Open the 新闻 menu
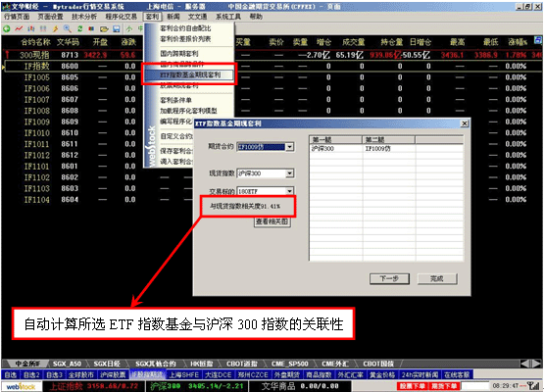 [173, 17]
